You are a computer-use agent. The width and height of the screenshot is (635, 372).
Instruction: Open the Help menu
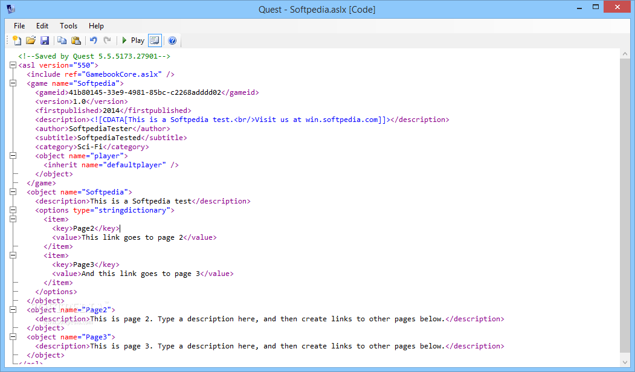click(x=97, y=26)
